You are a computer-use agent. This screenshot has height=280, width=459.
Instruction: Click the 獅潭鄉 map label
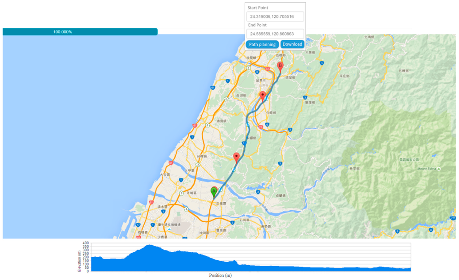[310, 102]
